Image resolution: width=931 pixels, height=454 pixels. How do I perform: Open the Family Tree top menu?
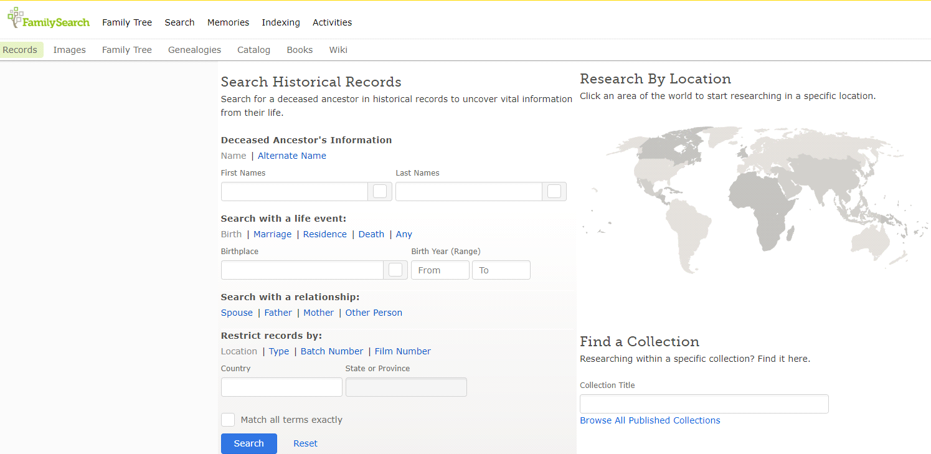[x=127, y=22]
